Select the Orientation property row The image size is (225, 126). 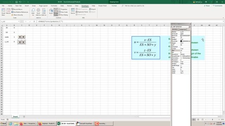181,58
